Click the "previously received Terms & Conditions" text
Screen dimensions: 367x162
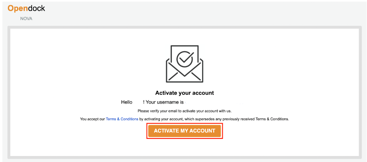point(256,119)
